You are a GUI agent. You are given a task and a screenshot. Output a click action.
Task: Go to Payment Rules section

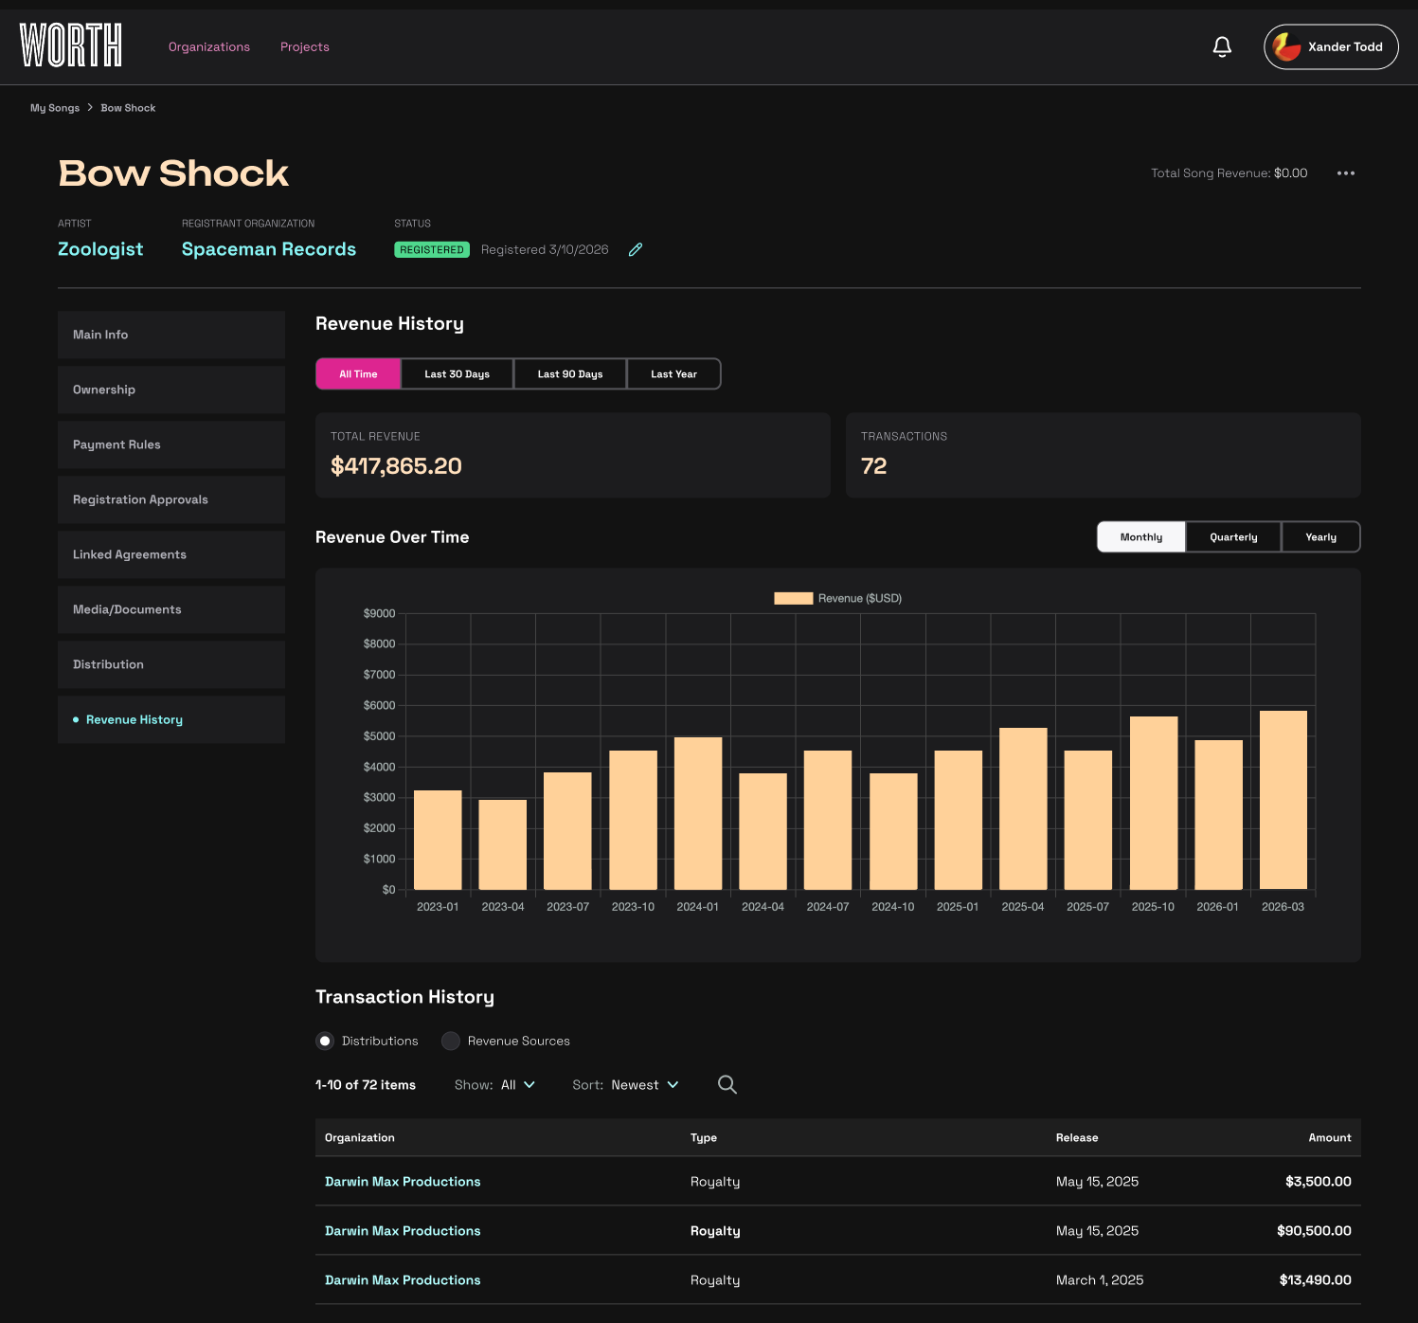tap(171, 444)
